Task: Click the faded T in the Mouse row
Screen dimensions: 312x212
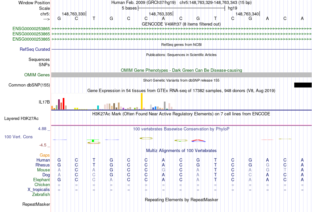Action: (285, 170)
